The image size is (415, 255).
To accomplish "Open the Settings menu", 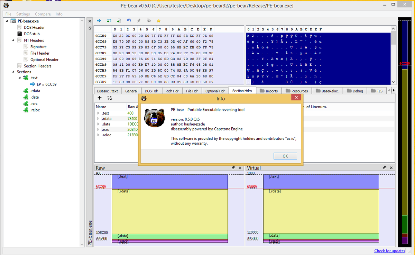I will (x=23, y=14).
